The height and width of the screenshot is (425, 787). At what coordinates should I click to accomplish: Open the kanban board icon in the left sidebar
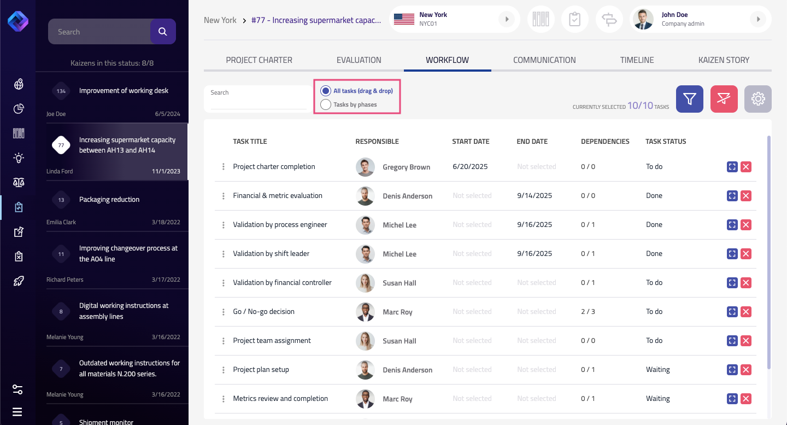(19, 133)
